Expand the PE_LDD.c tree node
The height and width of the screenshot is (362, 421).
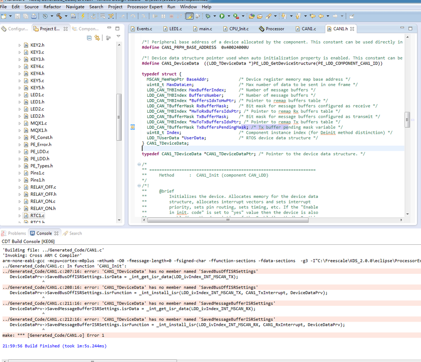(x=19, y=152)
